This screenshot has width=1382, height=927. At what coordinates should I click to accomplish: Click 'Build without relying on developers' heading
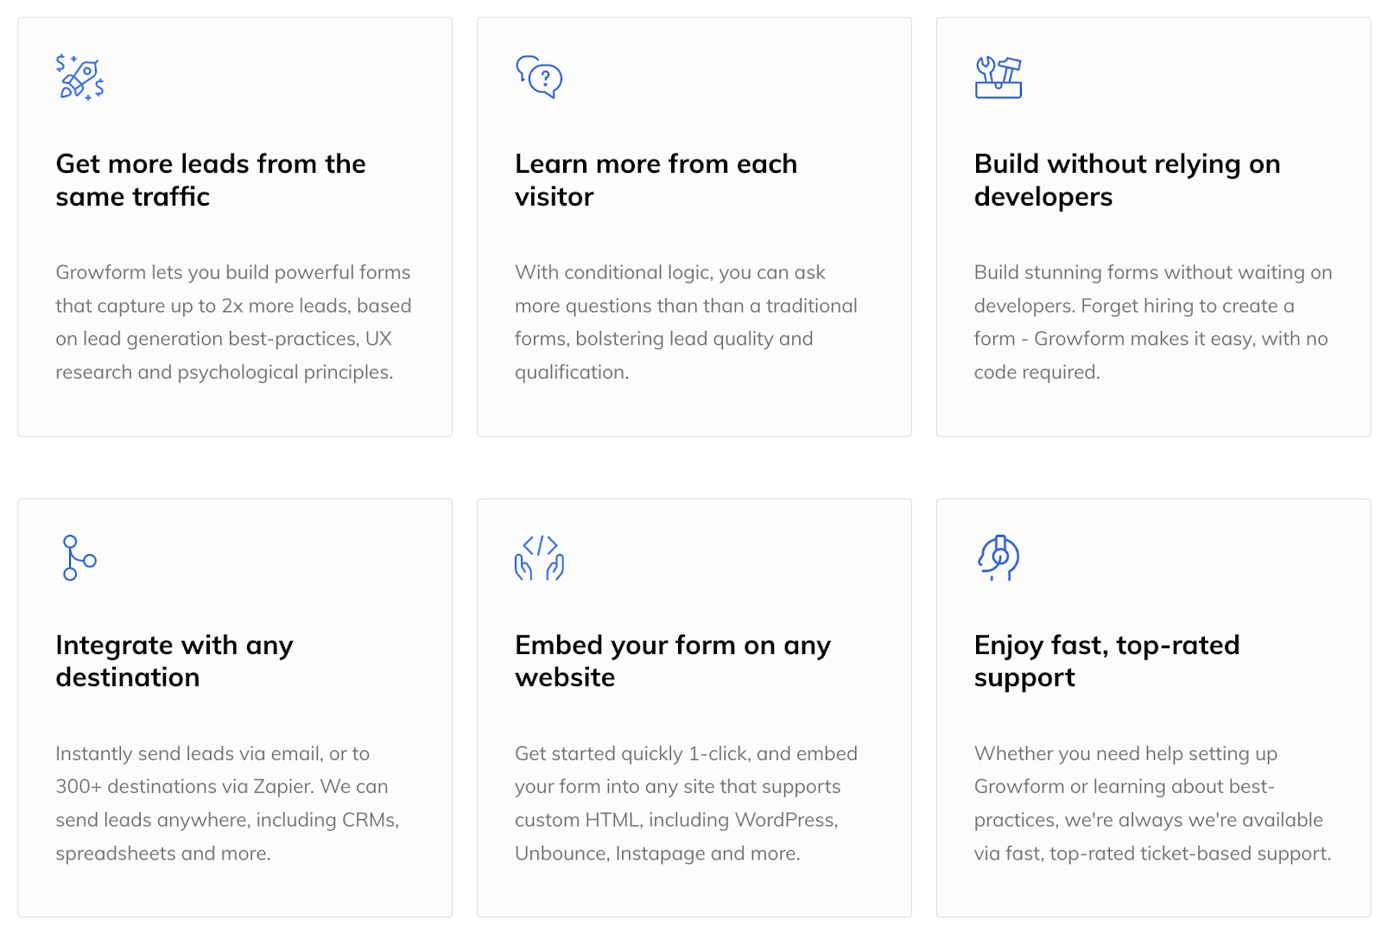[x=1126, y=180]
